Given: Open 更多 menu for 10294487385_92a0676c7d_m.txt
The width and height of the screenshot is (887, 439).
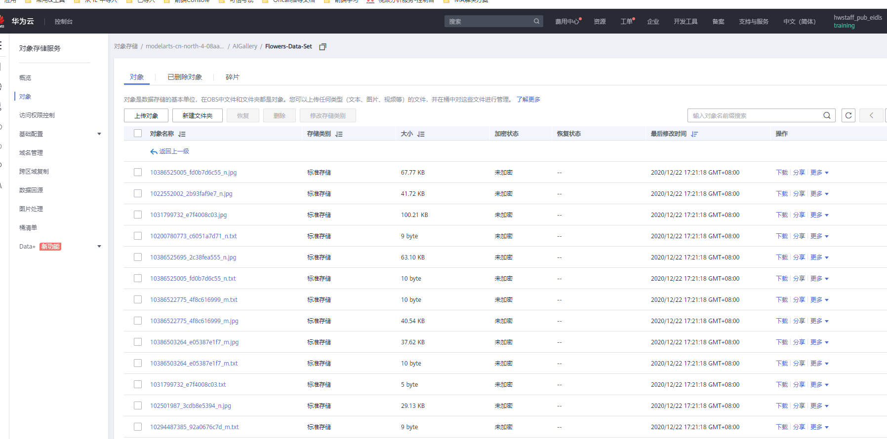Looking at the screenshot, I should [819, 427].
